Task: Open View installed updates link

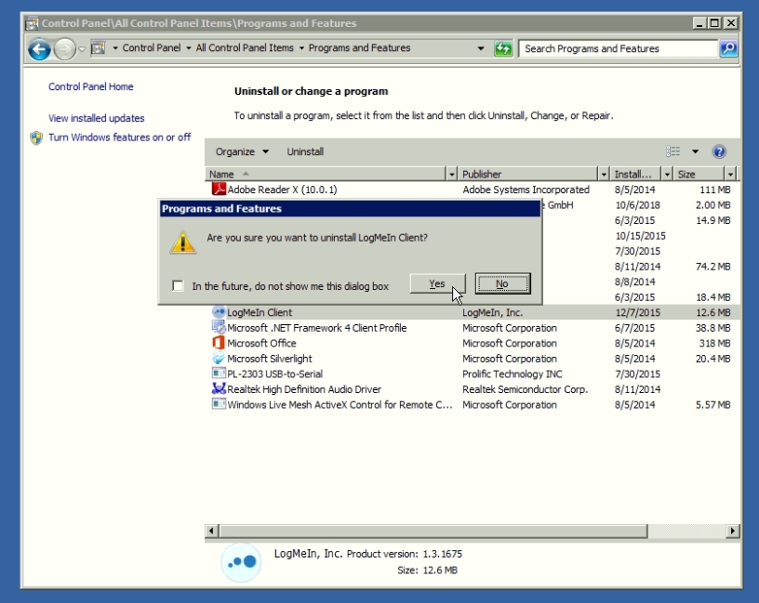Action: (x=97, y=118)
